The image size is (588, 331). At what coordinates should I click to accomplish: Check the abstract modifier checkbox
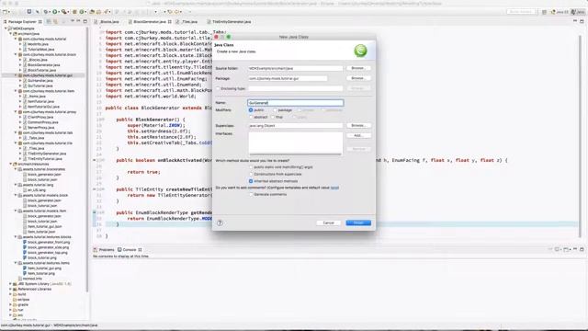click(x=251, y=117)
